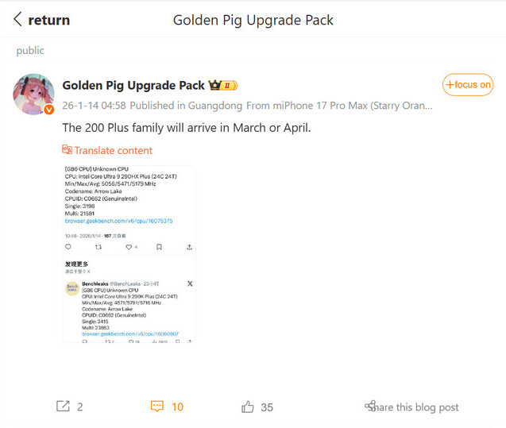The image size is (506, 428).
Task: Follow the author with "+focus on"
Action: coord(468,85)
